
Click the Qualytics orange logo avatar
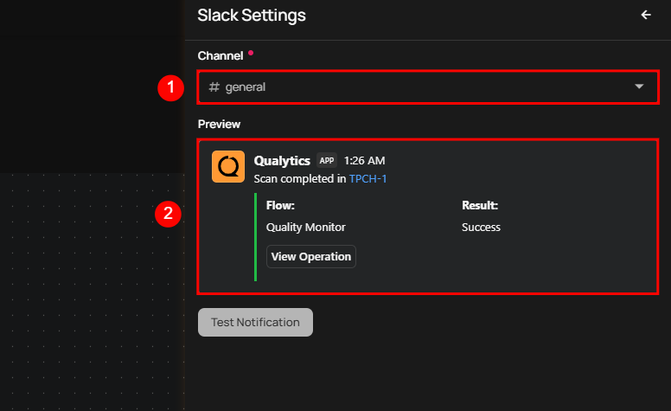tap(228, 166)
